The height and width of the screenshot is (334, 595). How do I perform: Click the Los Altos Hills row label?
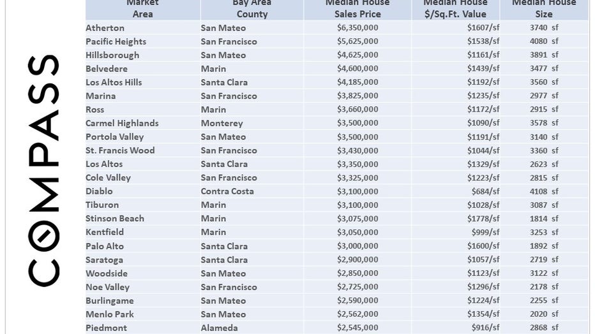pyautogui.click(x=114, y=83)
